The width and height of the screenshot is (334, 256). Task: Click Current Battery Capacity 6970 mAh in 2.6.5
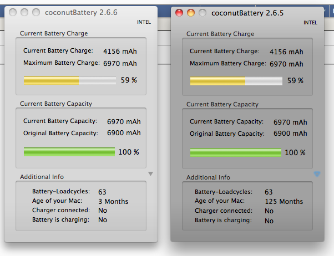click(x=290, y=122)
